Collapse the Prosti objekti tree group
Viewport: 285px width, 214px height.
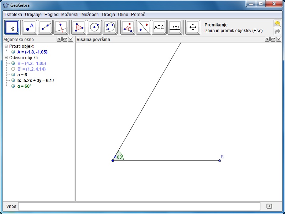(x=6, y=46)
